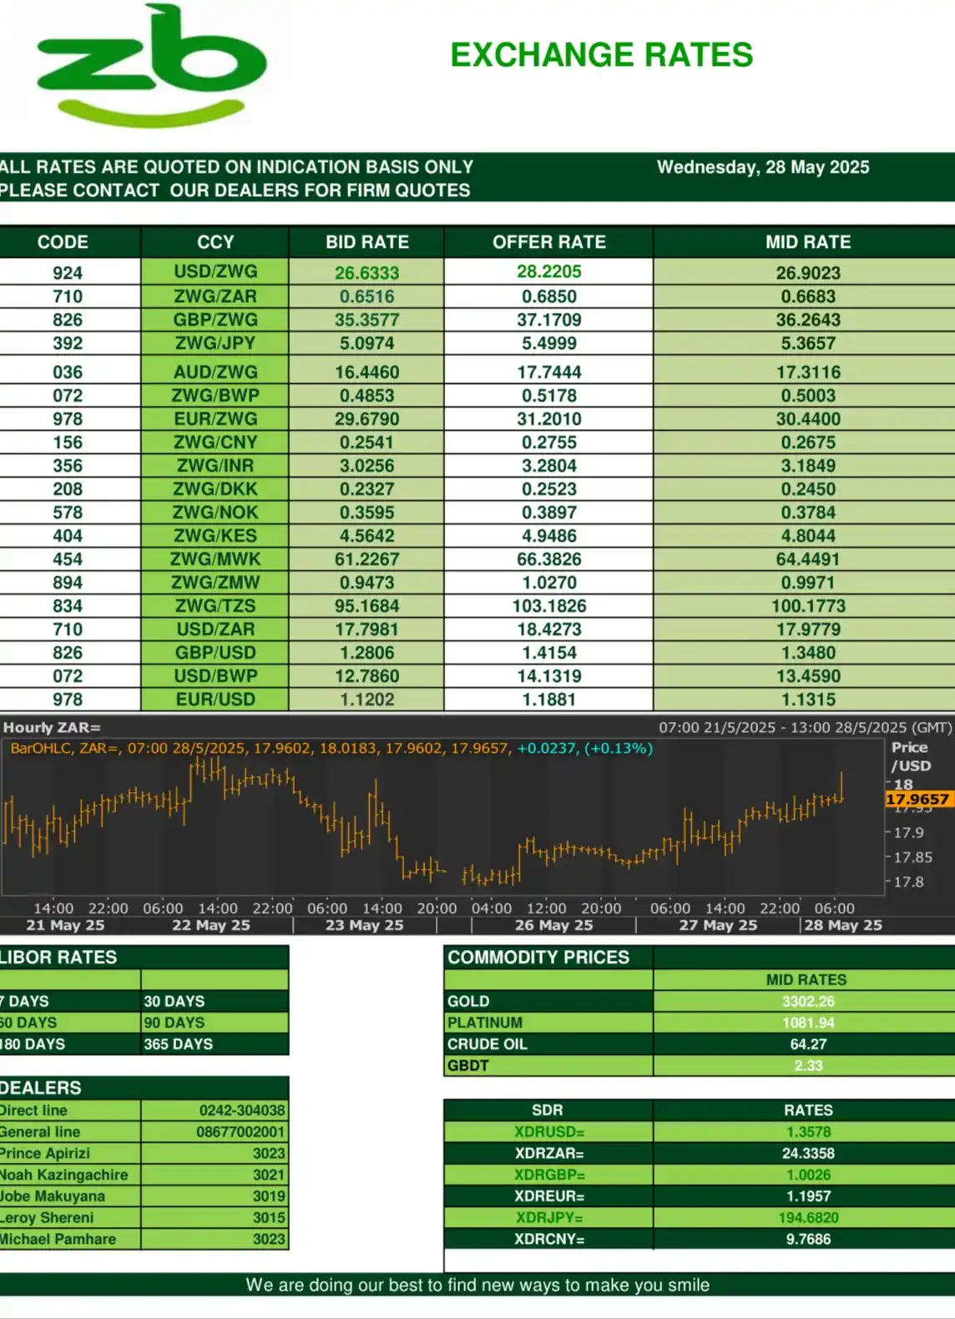
Task: Select the USD/ZAR currency cell
Action: tap(215, 629)
